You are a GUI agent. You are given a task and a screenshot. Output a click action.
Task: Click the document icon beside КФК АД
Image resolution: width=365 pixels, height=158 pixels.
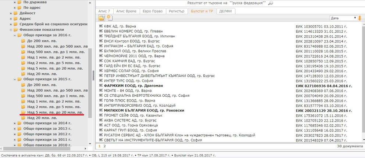pyautogui.click(x=101, y=26)
